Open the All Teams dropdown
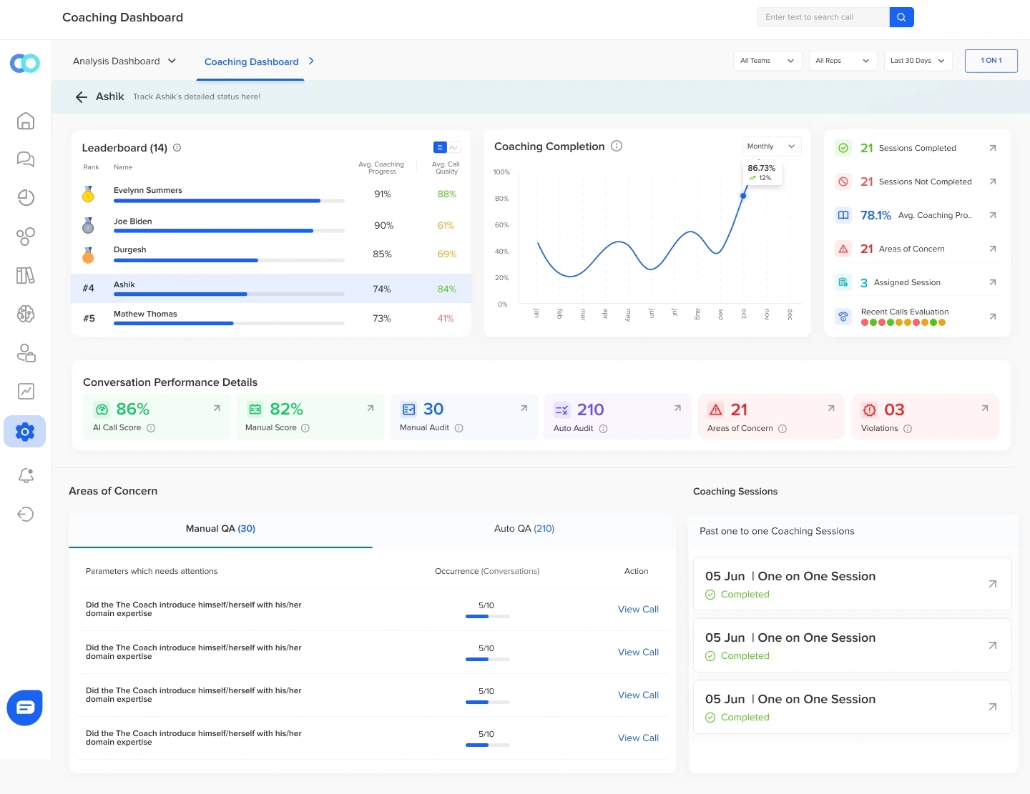The image size is (1030, 794). pos(766,61)
